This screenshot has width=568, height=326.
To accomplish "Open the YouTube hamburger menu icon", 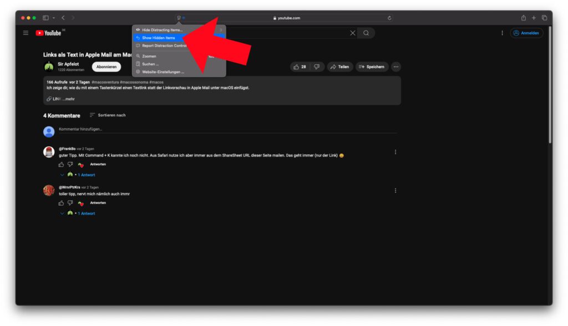I will 25,32.
